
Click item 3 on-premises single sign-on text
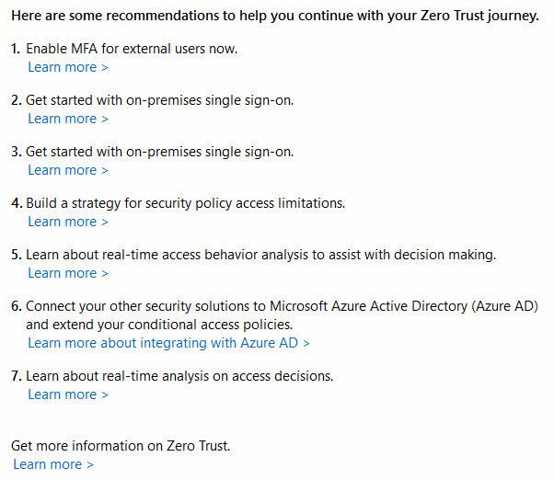tap(160, 152)
